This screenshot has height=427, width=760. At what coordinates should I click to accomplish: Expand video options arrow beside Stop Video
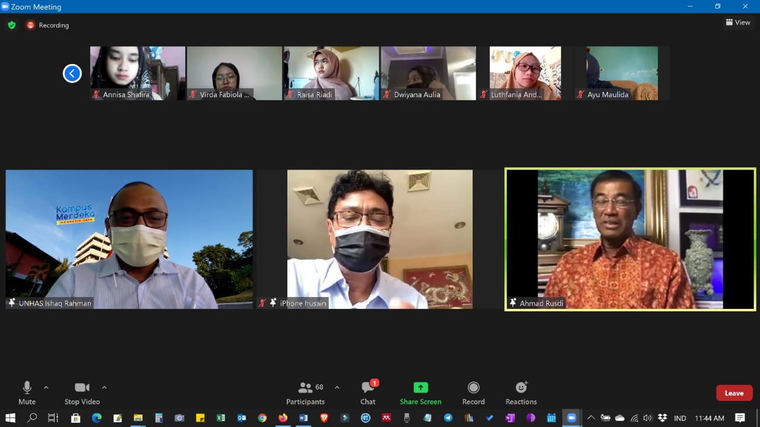coord(104,388)
